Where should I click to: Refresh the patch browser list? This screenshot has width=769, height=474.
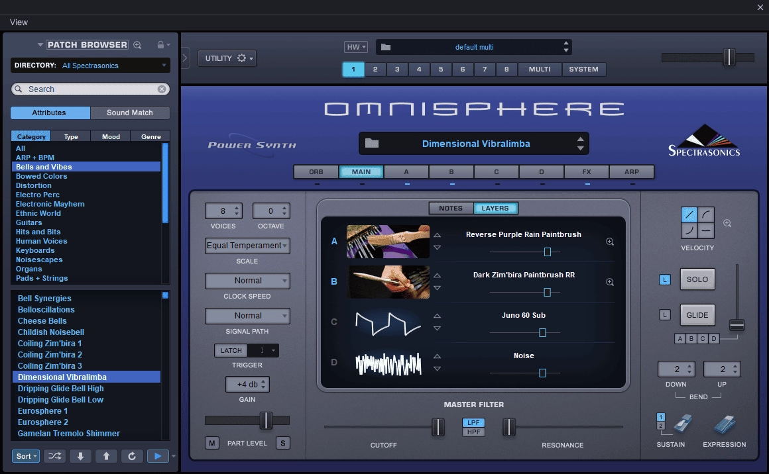click(132, 456)
